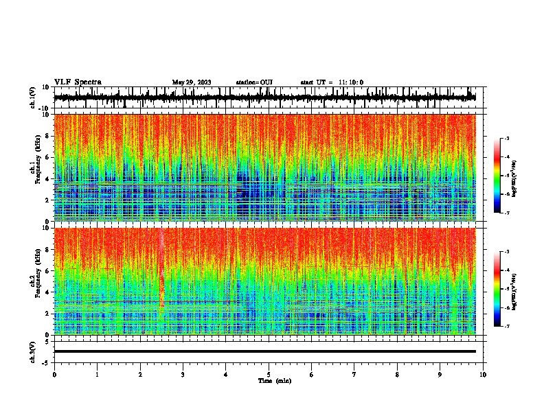Click the ch.1 'Frequency (kHz)' axis label
This screenshot has width=544, height=420.
(38, 159)
